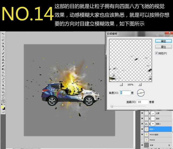Select the Quick Selection tool
The width and height of the screenshot is (173, 149).
[x=3, y=43]
